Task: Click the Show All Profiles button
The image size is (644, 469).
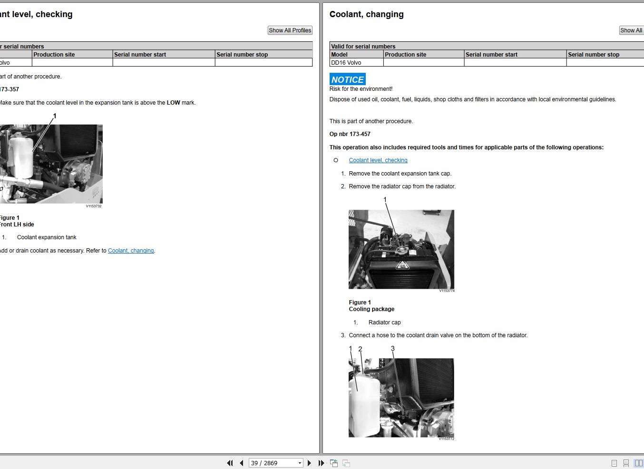Action: point(290,30)
